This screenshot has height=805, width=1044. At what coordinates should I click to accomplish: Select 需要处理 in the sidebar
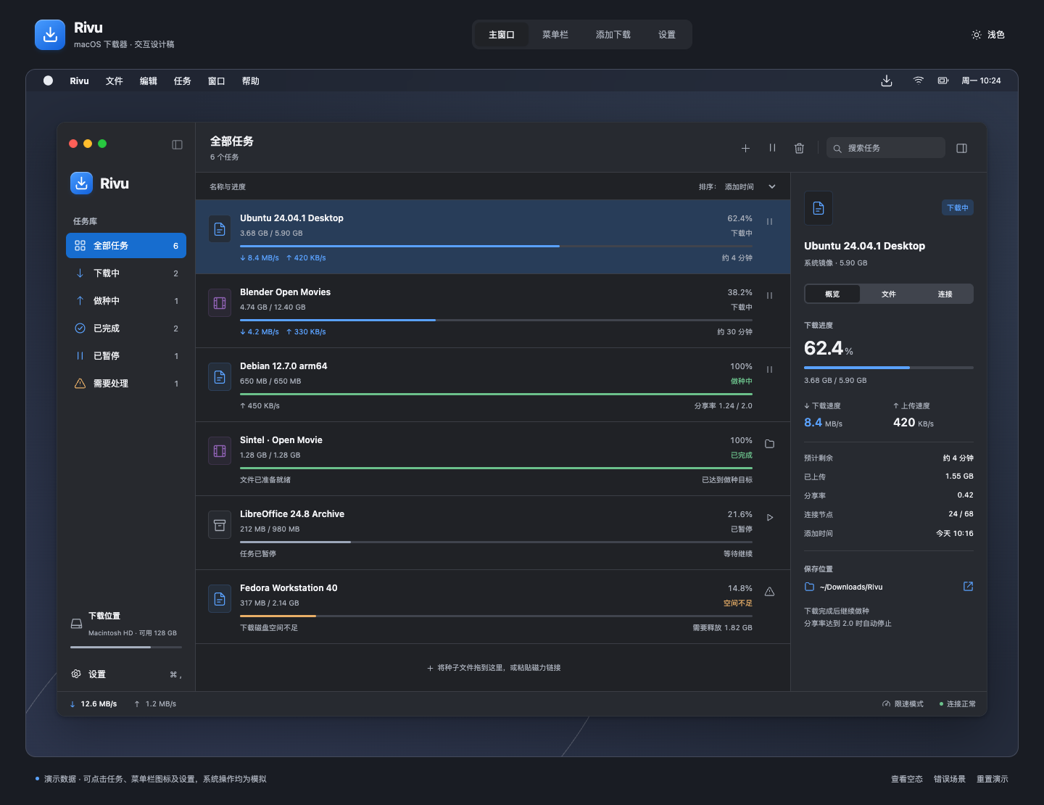pos(126,384)
